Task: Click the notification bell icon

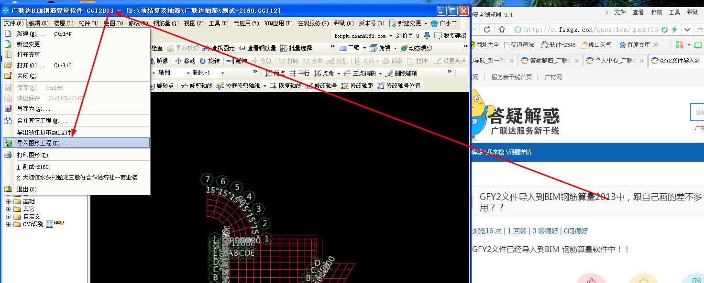Action: (x=427, y=36)
